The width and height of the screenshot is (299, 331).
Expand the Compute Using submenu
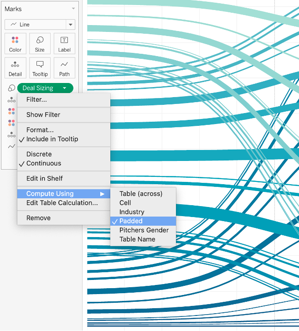point(64,194)
